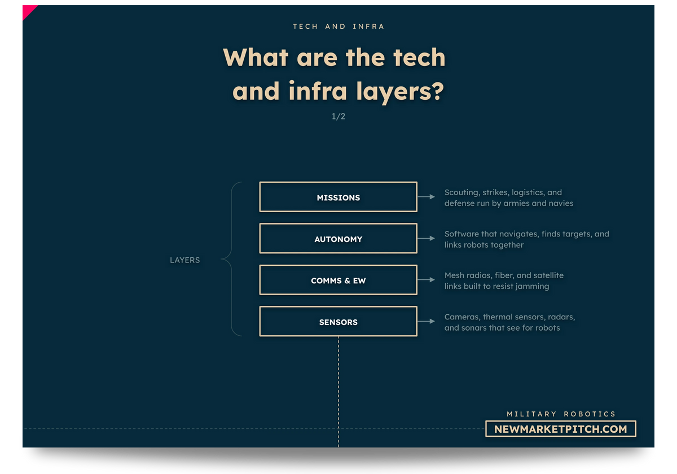The image size is (677, 474).
Task: Click the 1/2 page indicator
Action: (338, 116)
